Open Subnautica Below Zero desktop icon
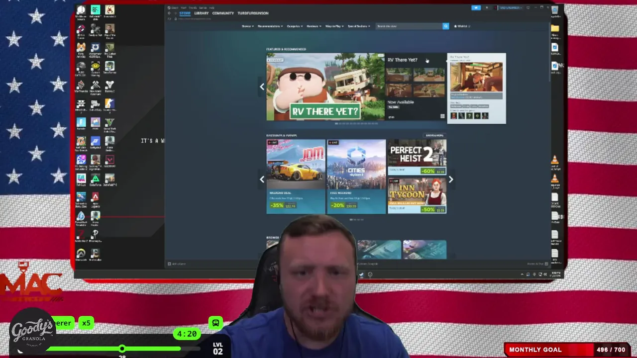Screen dimensions: 637x358 (x=81, y=199)
